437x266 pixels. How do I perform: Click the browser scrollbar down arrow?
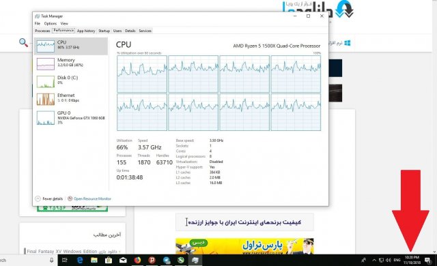(x=434, y=252)
